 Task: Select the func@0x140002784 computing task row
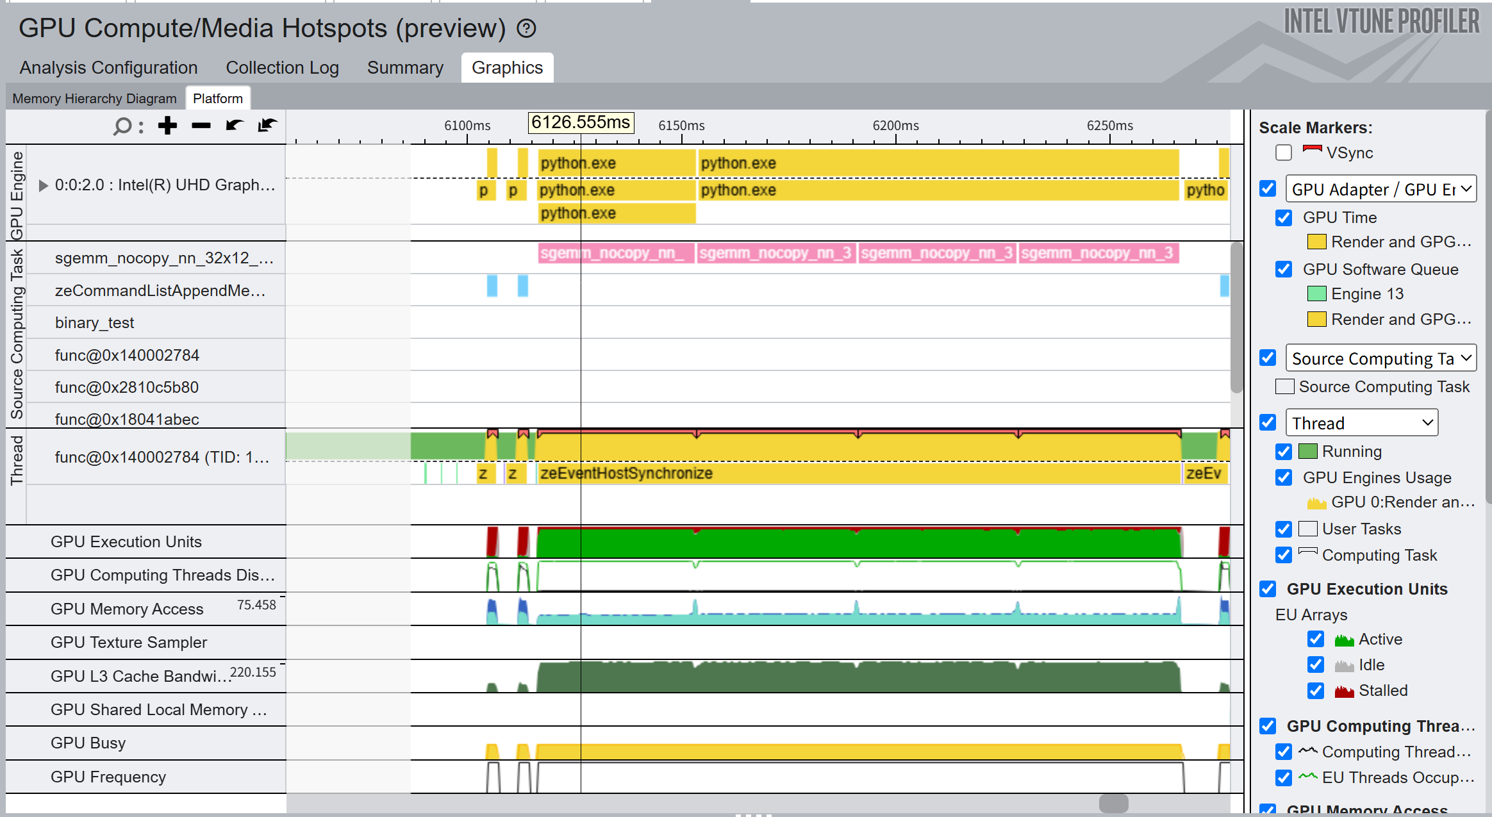(127, 355)
